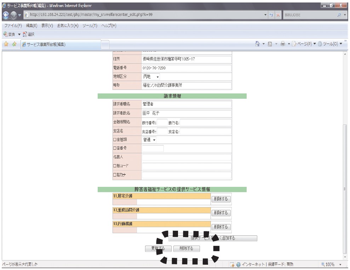
Task: Print the page with the printer icon
Action: (283, 44)
